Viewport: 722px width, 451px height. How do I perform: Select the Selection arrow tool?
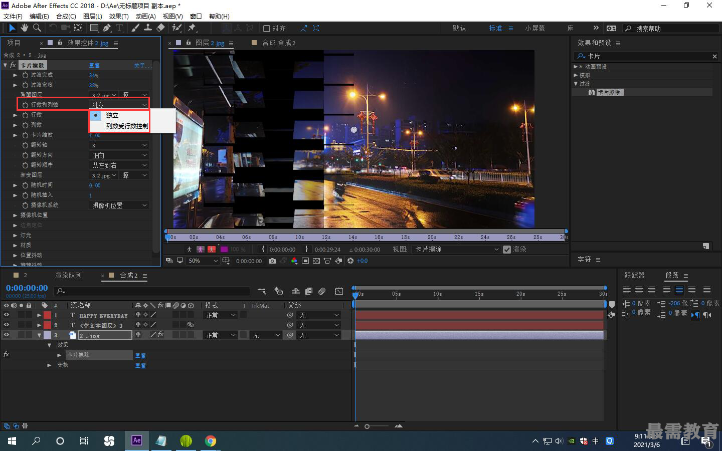point(12,28)
